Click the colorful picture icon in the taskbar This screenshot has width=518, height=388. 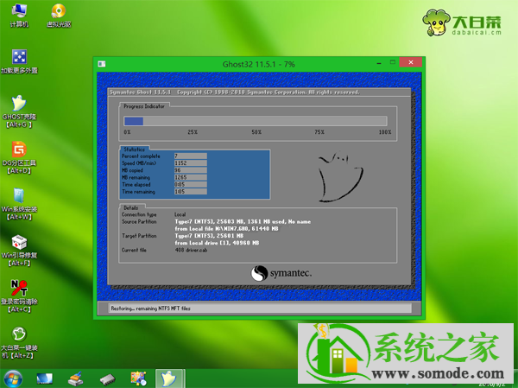pos(138,378)
